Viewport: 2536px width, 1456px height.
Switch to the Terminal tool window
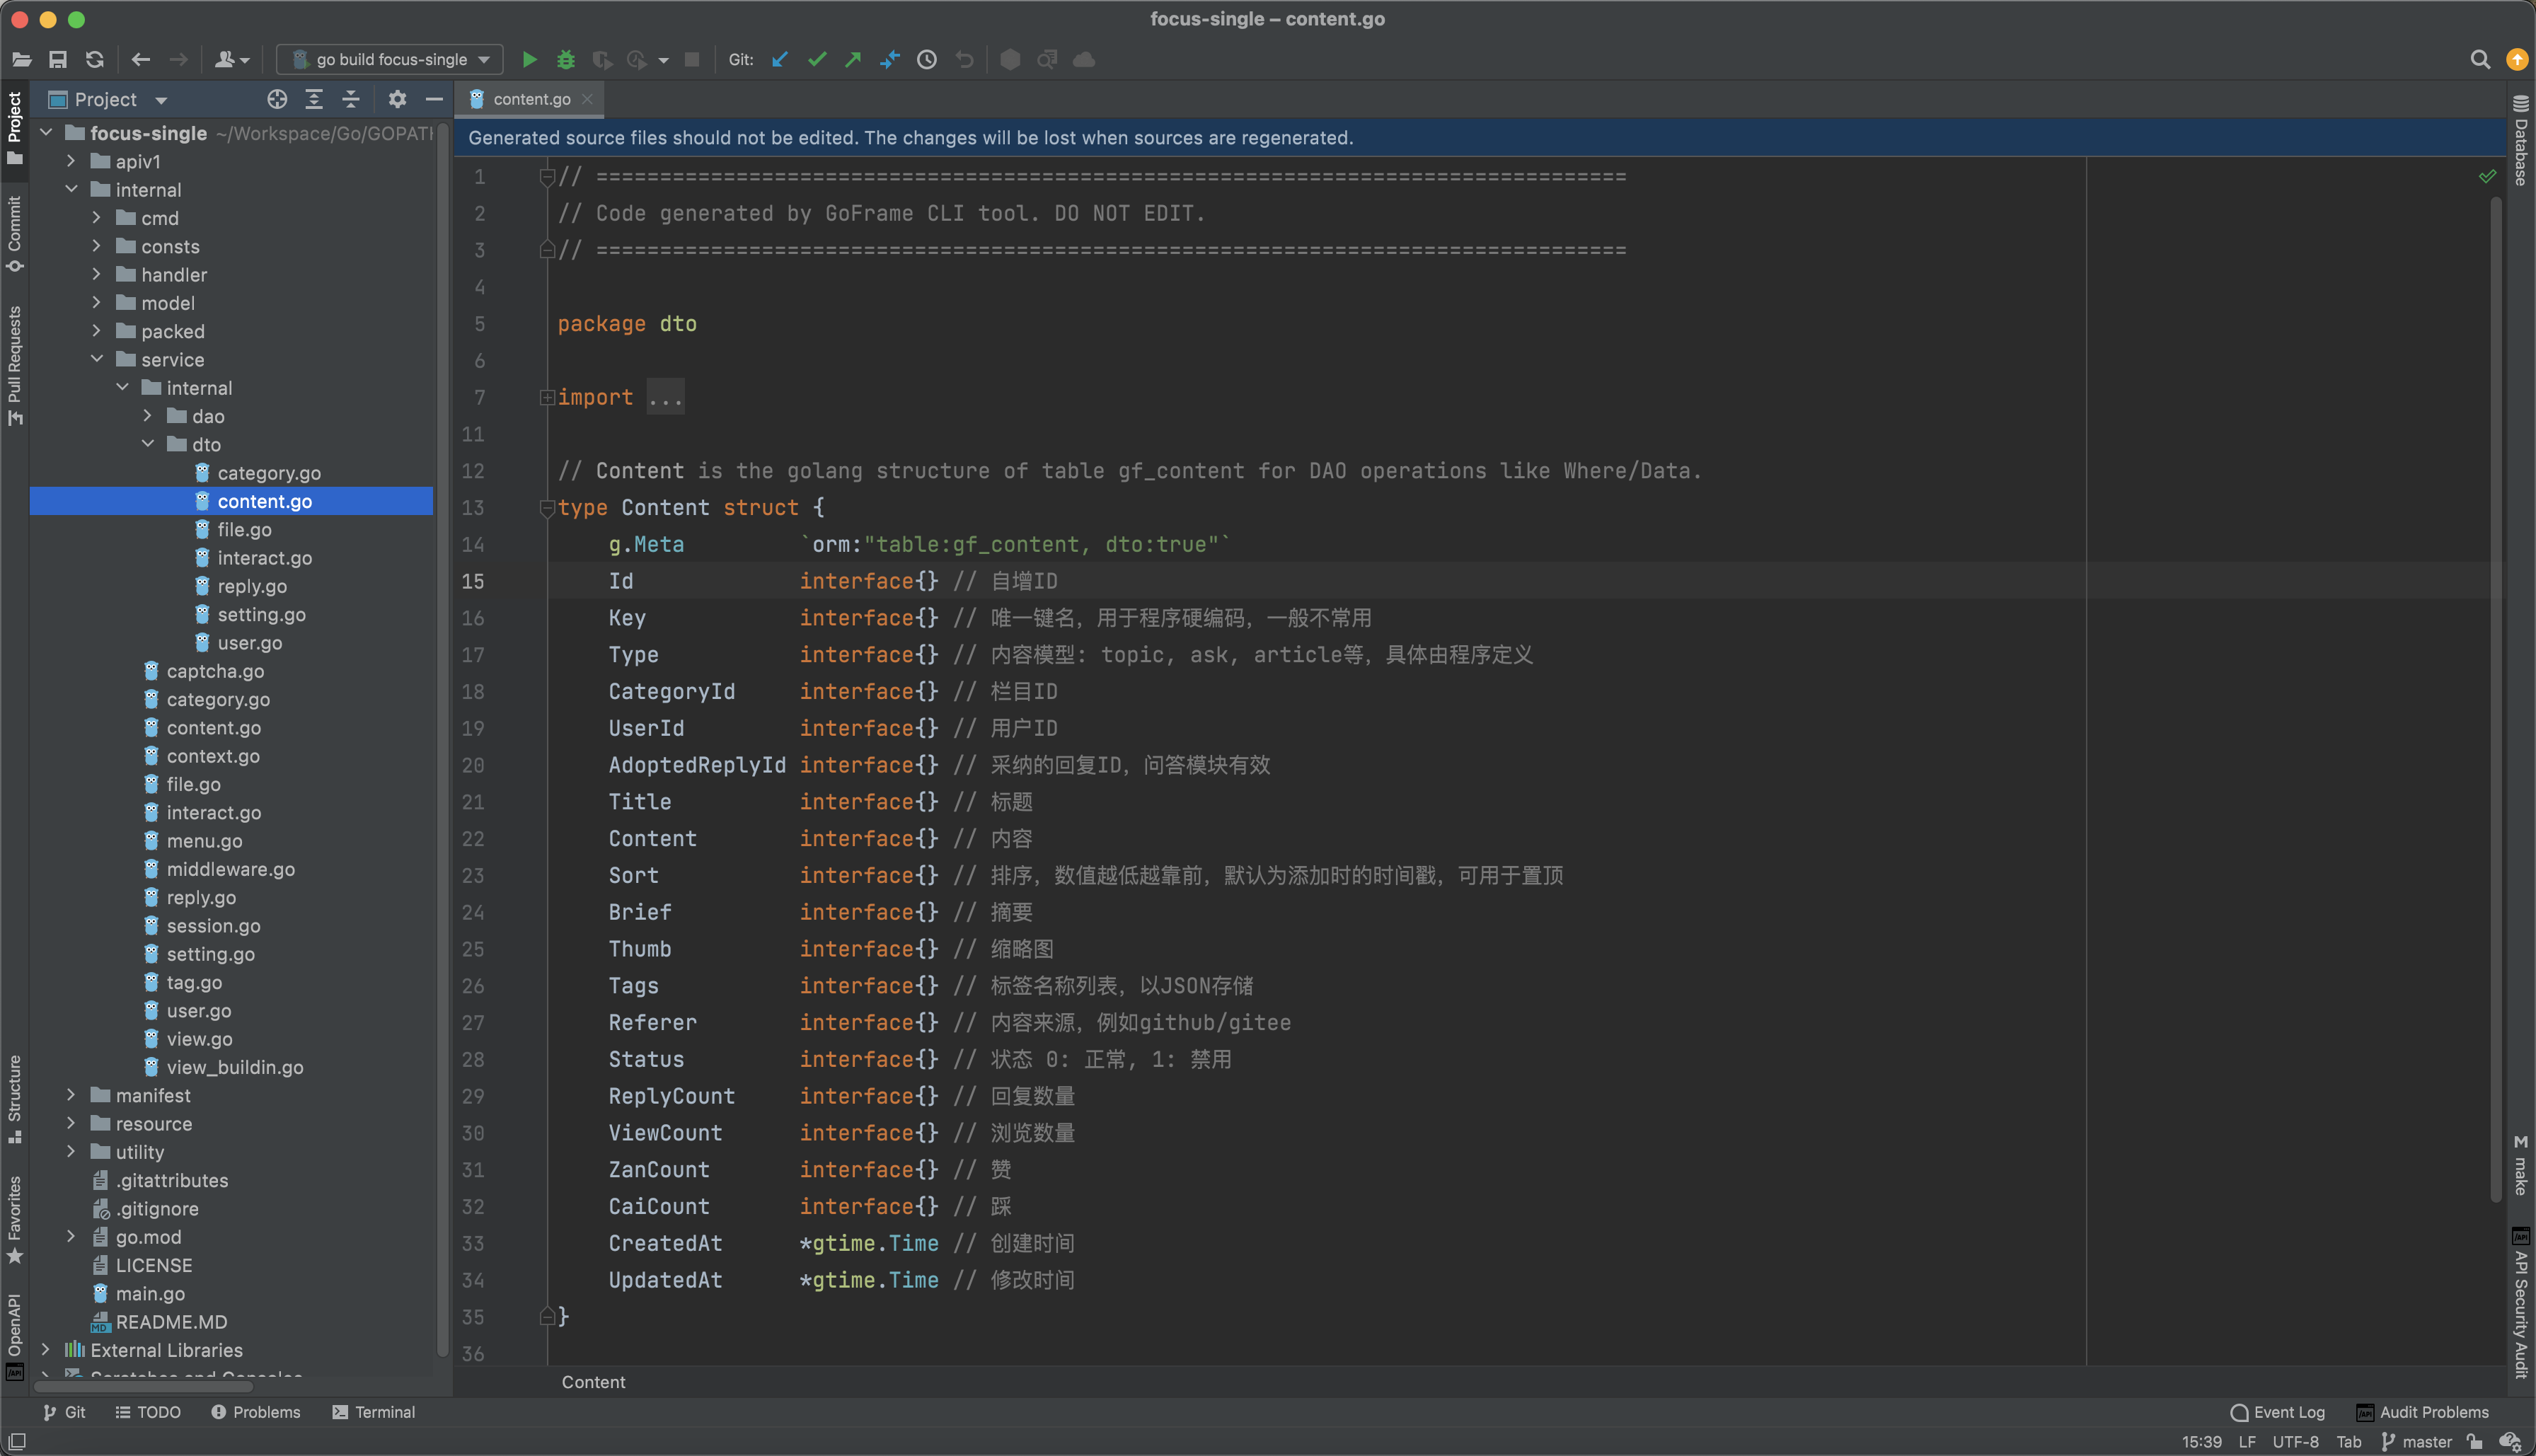point(384,1412)
